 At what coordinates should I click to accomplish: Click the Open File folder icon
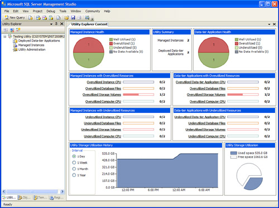click(66, 18)
